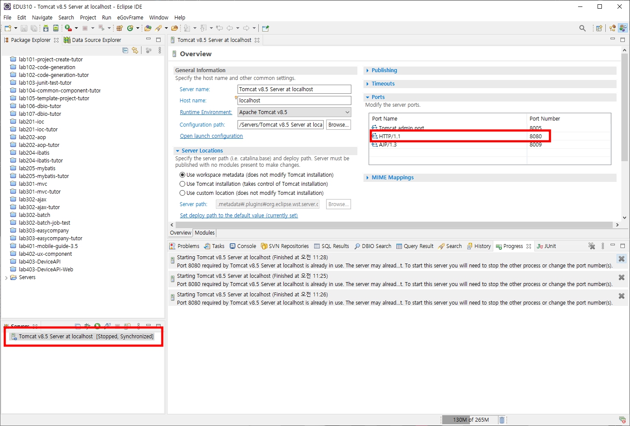
Task: Click the Configuration path input field
Action: tap(280, 125)
